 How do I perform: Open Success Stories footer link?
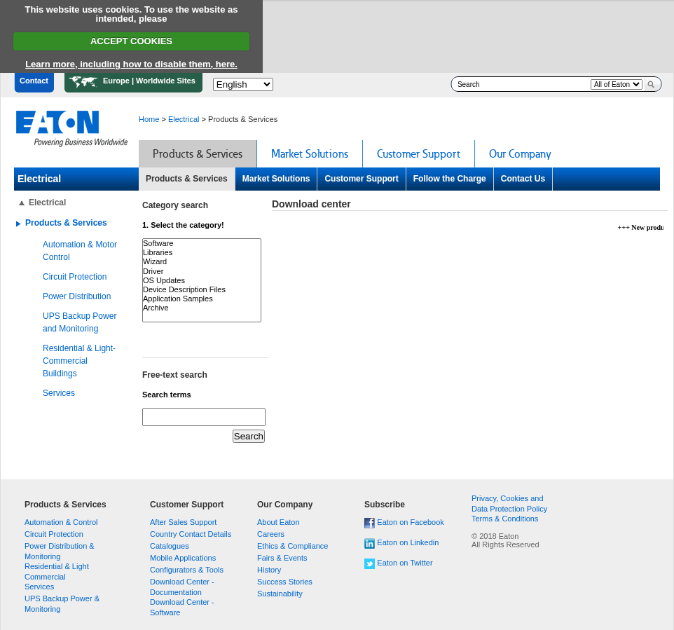coord(284,582)
